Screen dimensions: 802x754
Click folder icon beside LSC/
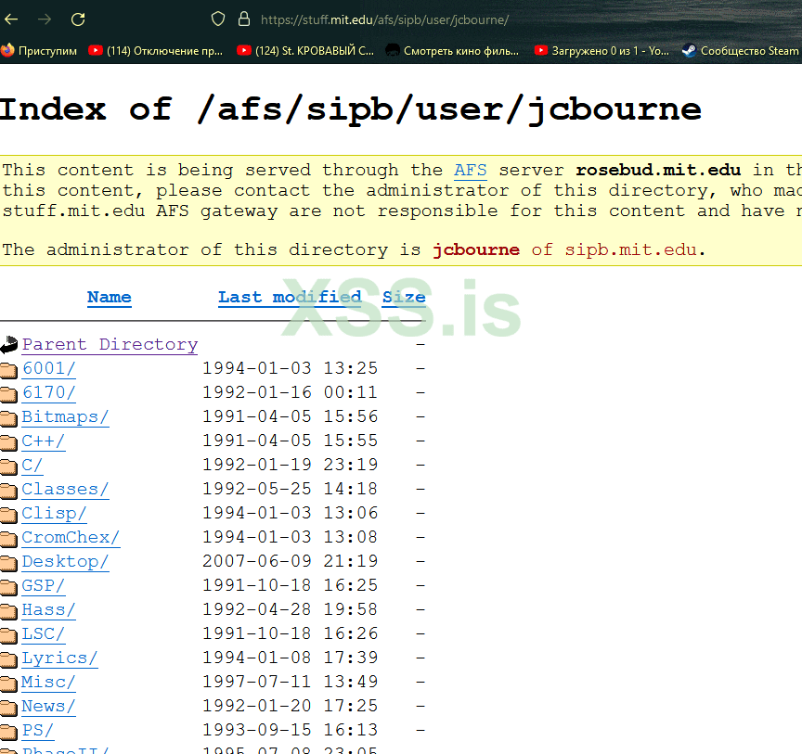click(8, 635)
